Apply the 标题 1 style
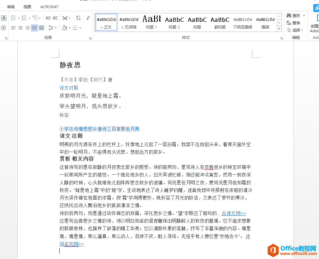319x259 pixels. click(151, 22)
